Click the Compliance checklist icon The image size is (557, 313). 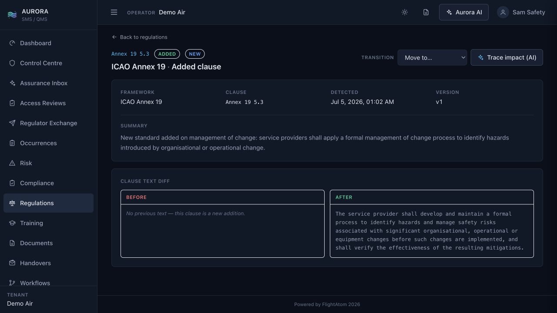coord(12,183)
